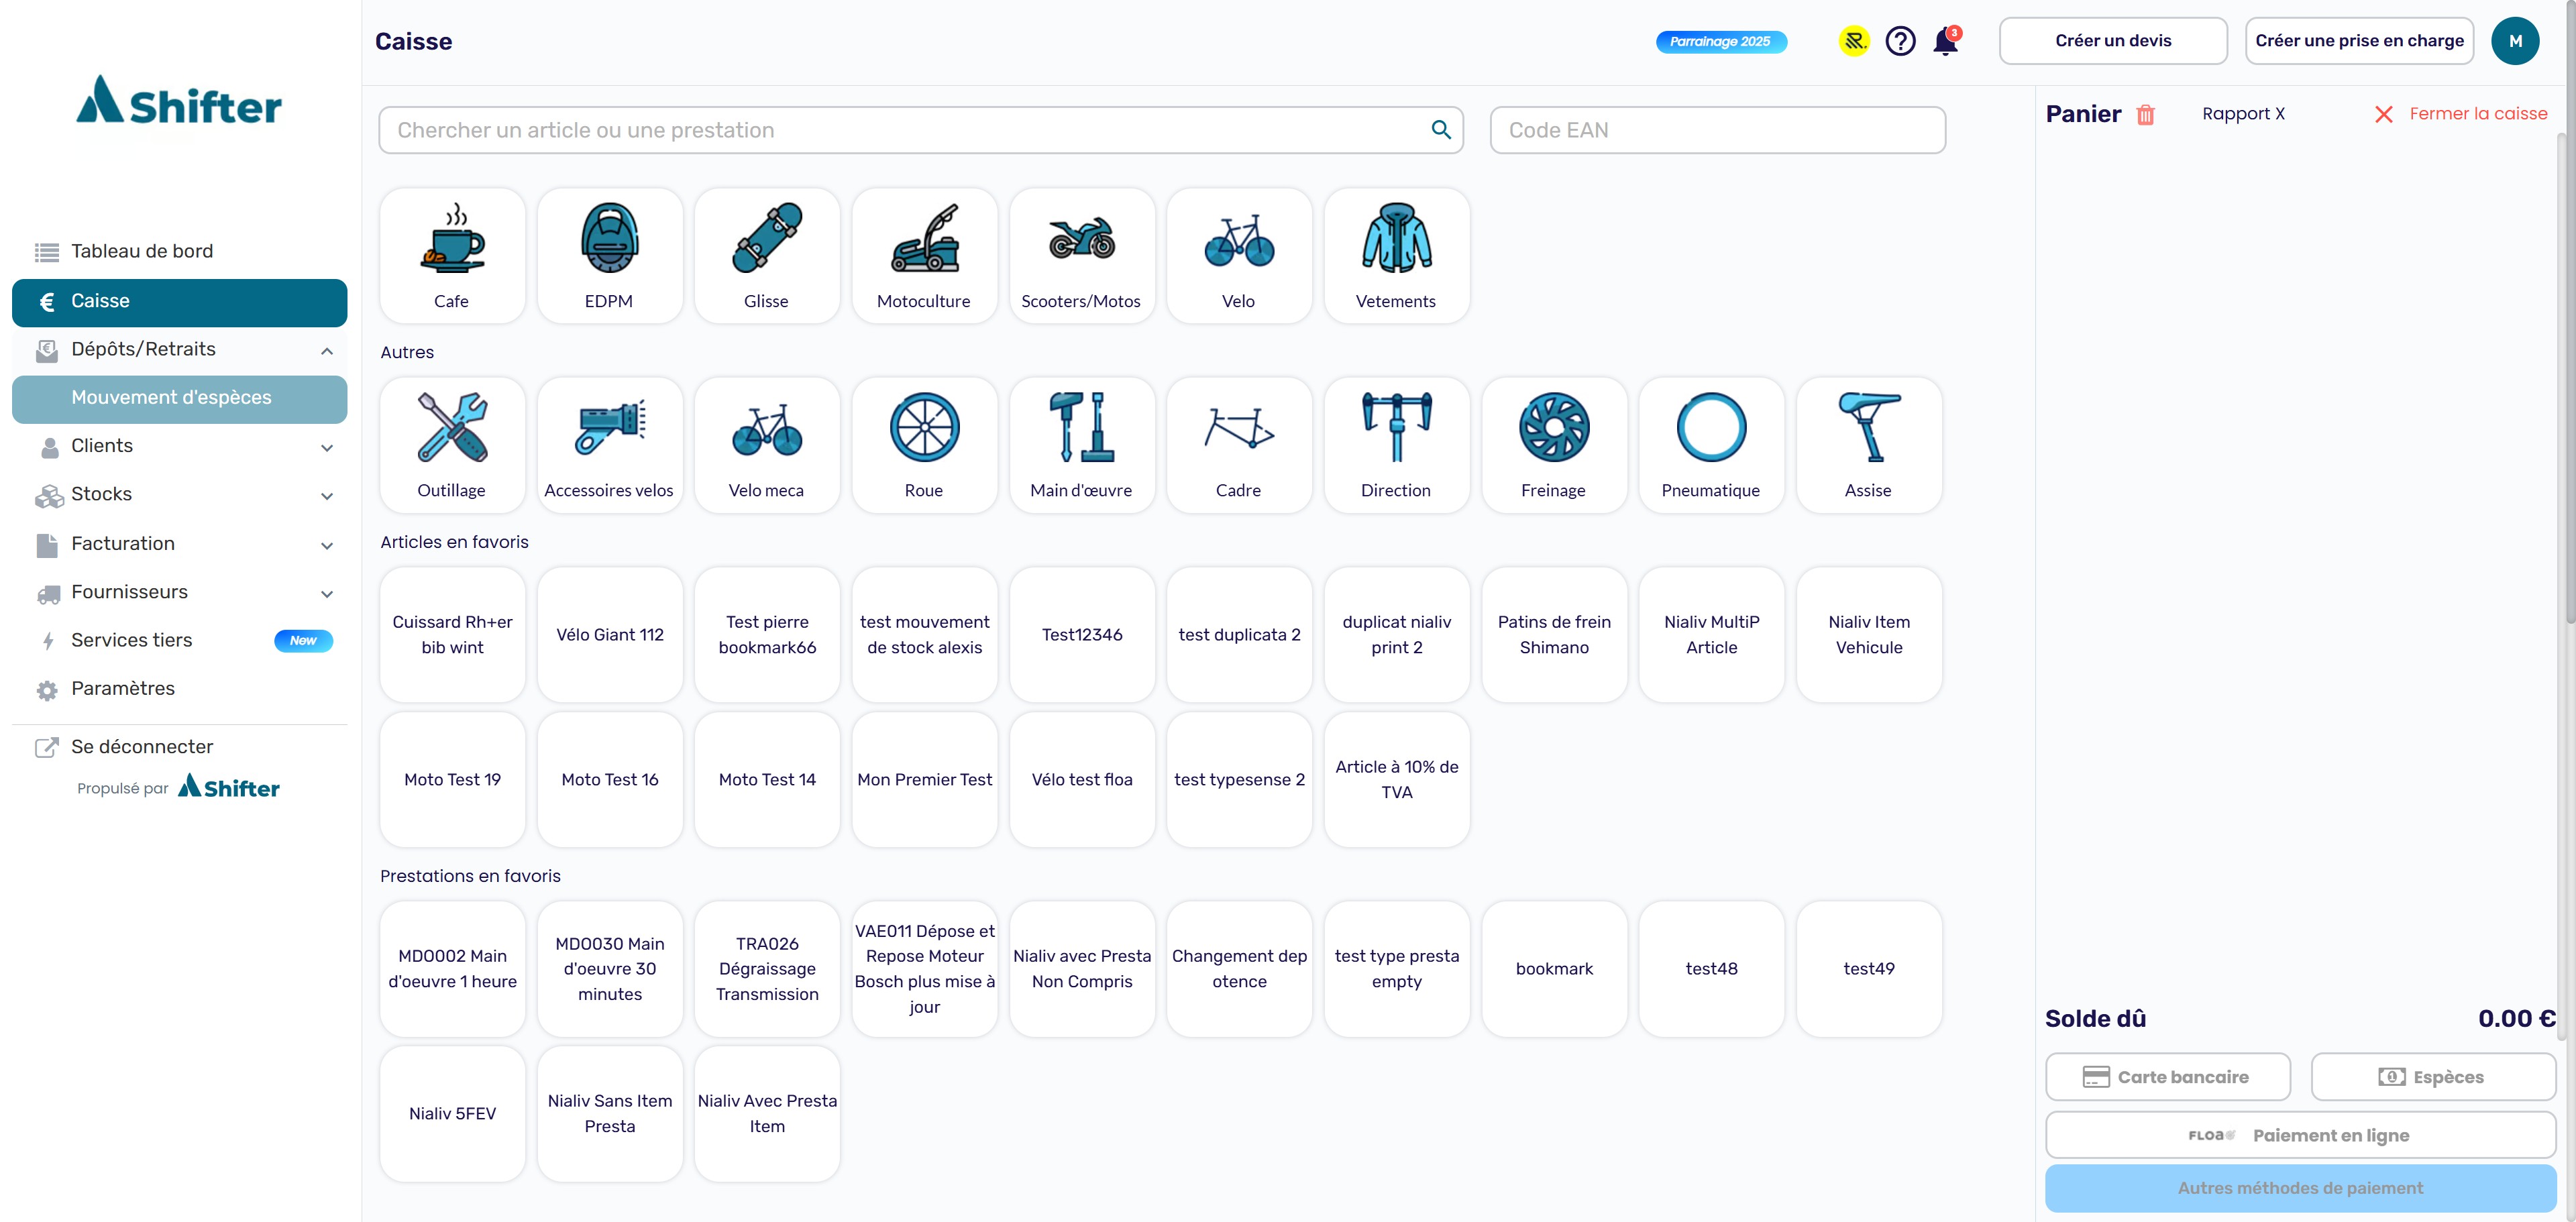Screen dimensions: 2576x1222
Task: Open the Outillage tools category
Action: point(452,445)
